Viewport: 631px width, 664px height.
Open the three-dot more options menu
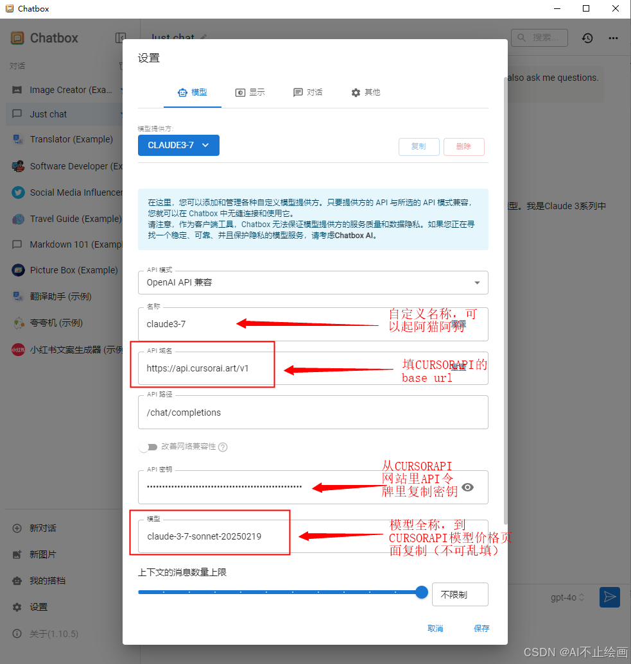(x=613, y=38)
